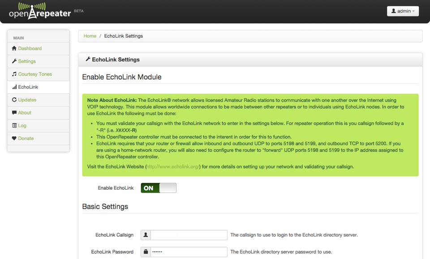Open Courtesy Tones page
Image resolution: width=430 pixels, height=259 pixels.
(x=39, y=74)
